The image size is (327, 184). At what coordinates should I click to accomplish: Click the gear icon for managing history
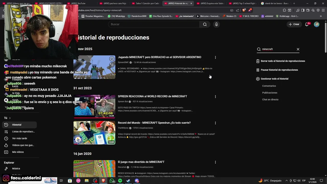(258, 79)
